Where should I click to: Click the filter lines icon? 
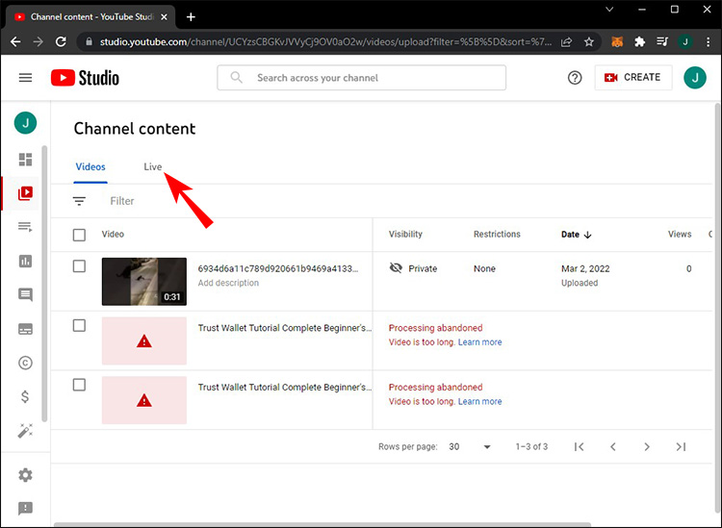click(79, 201)
